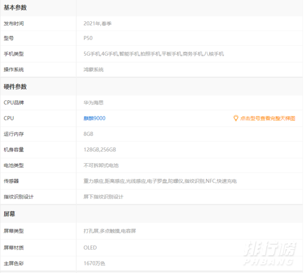
Task: Select the 硬件参数 section heading
Action: point(15,87)
